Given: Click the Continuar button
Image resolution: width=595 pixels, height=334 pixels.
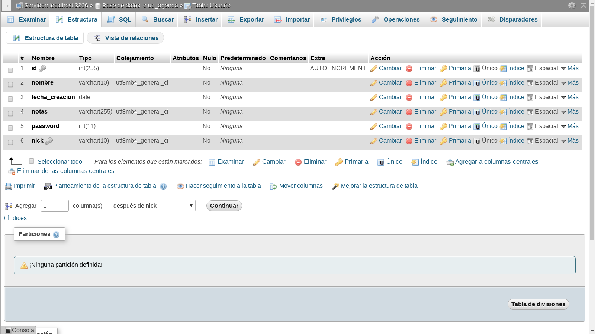Looking at the screenshot, I should point(224,206).
